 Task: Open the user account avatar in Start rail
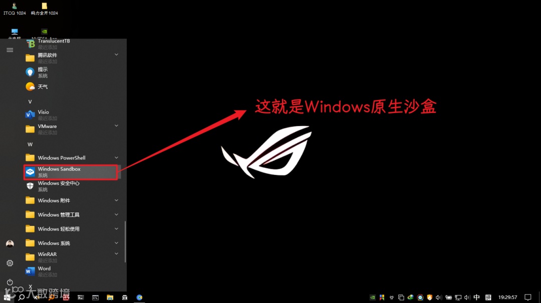coord(10,244)
